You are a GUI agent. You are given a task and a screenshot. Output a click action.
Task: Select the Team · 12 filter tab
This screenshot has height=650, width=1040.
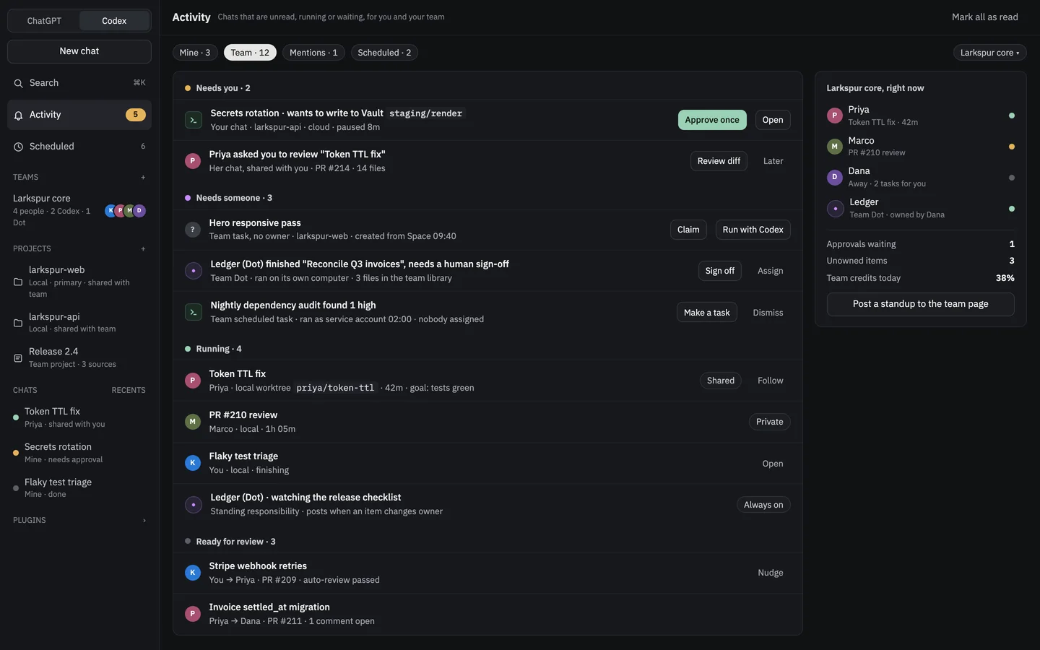[250, 53]
